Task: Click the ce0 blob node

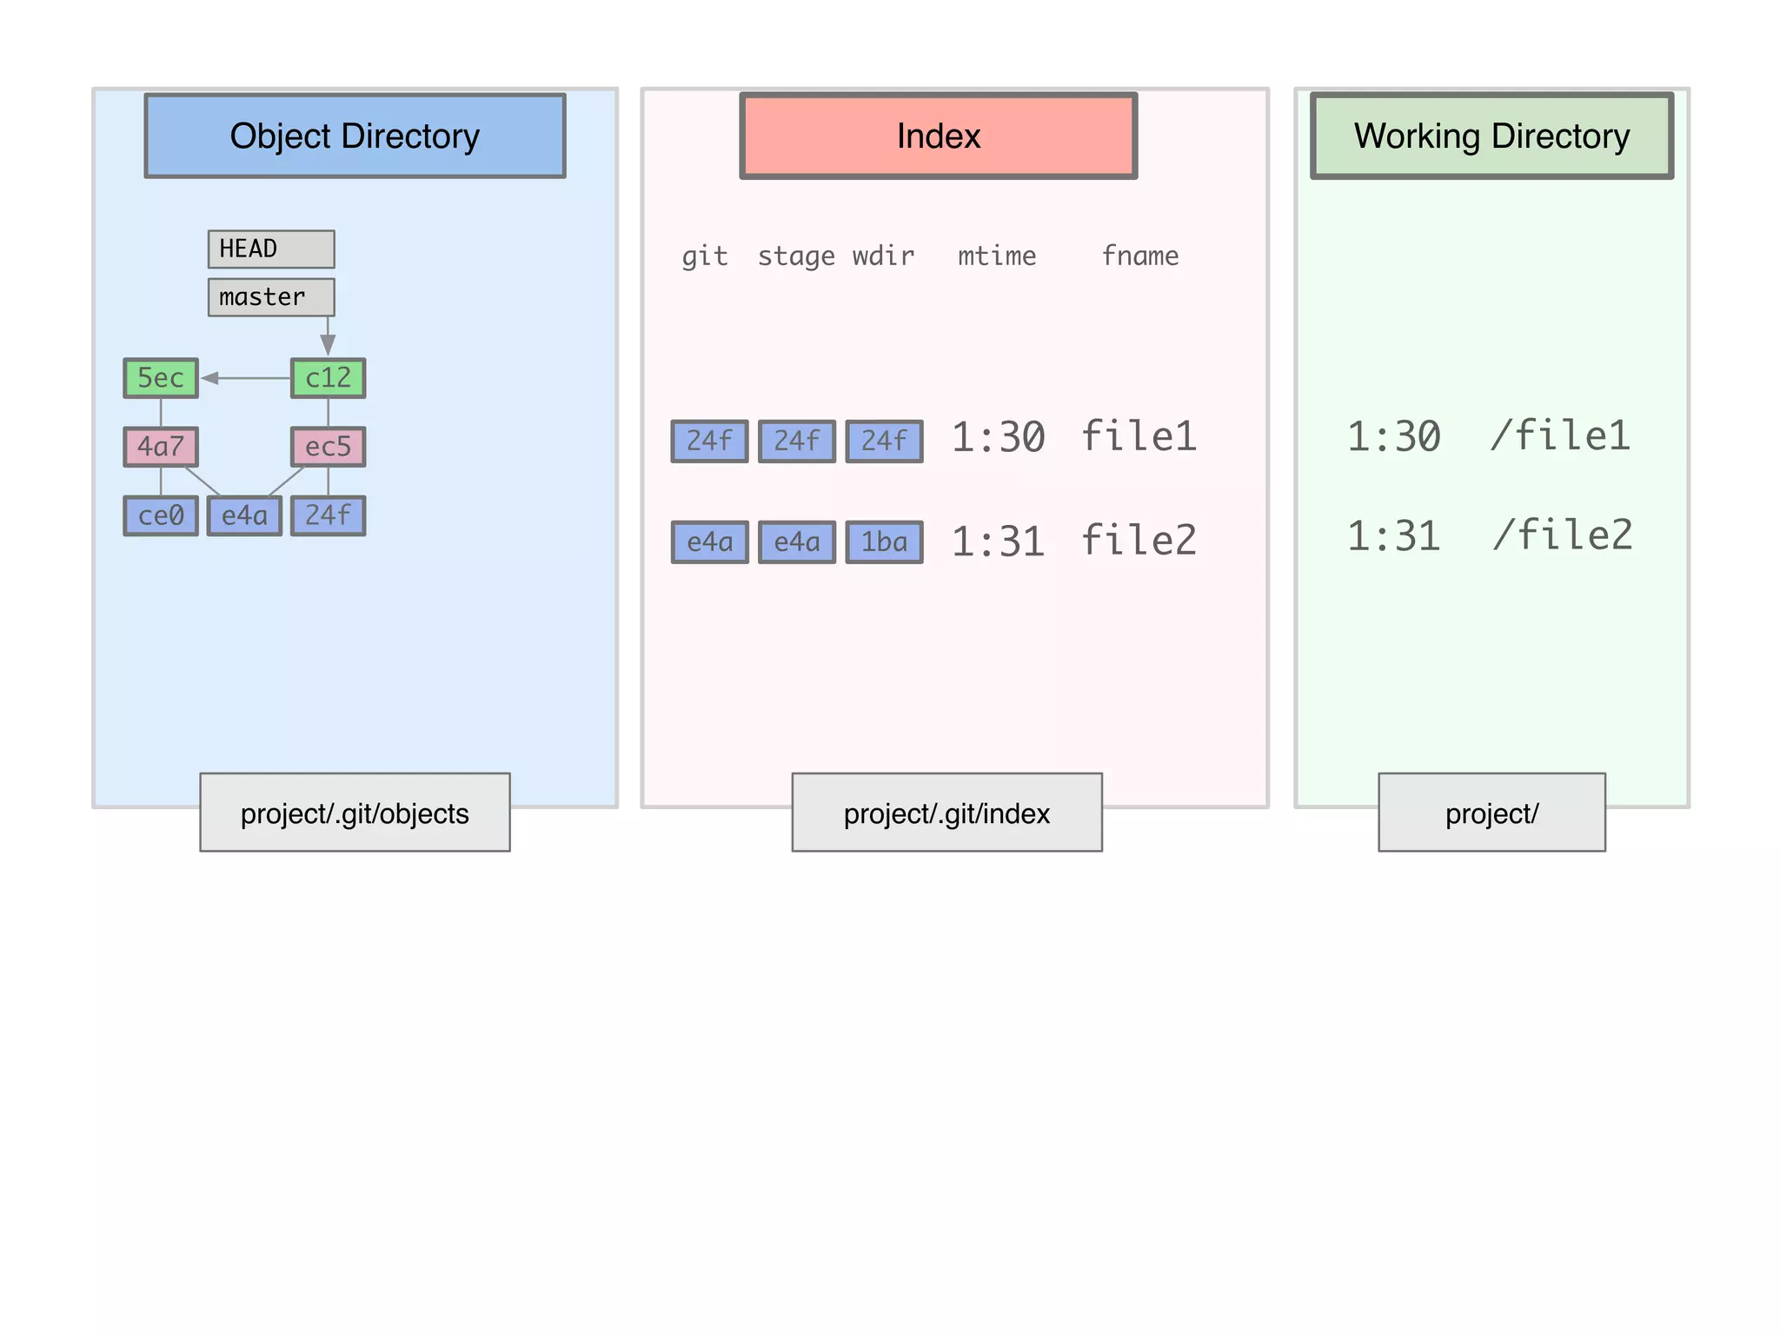Action: tap(161, 515)
